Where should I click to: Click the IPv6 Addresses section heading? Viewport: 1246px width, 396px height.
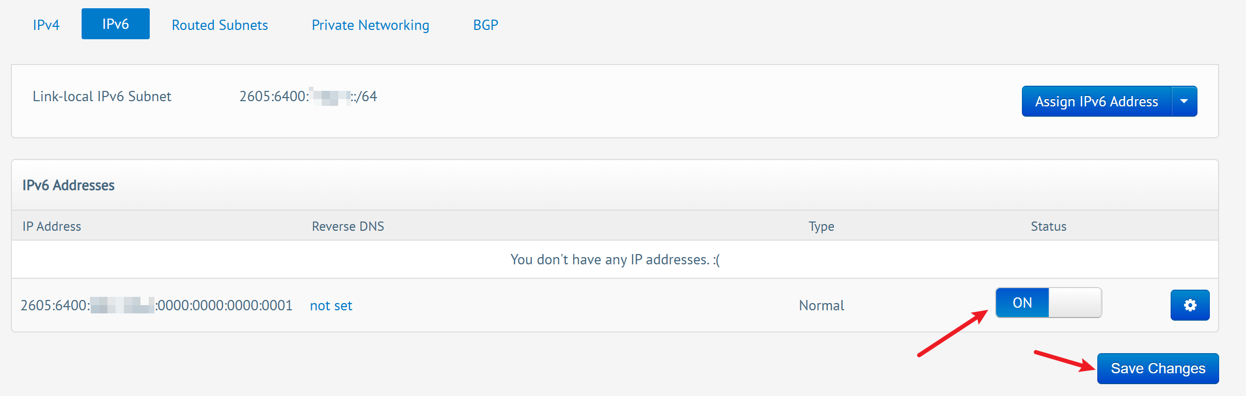point(69,185)
